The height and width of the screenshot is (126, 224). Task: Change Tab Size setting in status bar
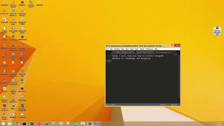pos(163,105)
